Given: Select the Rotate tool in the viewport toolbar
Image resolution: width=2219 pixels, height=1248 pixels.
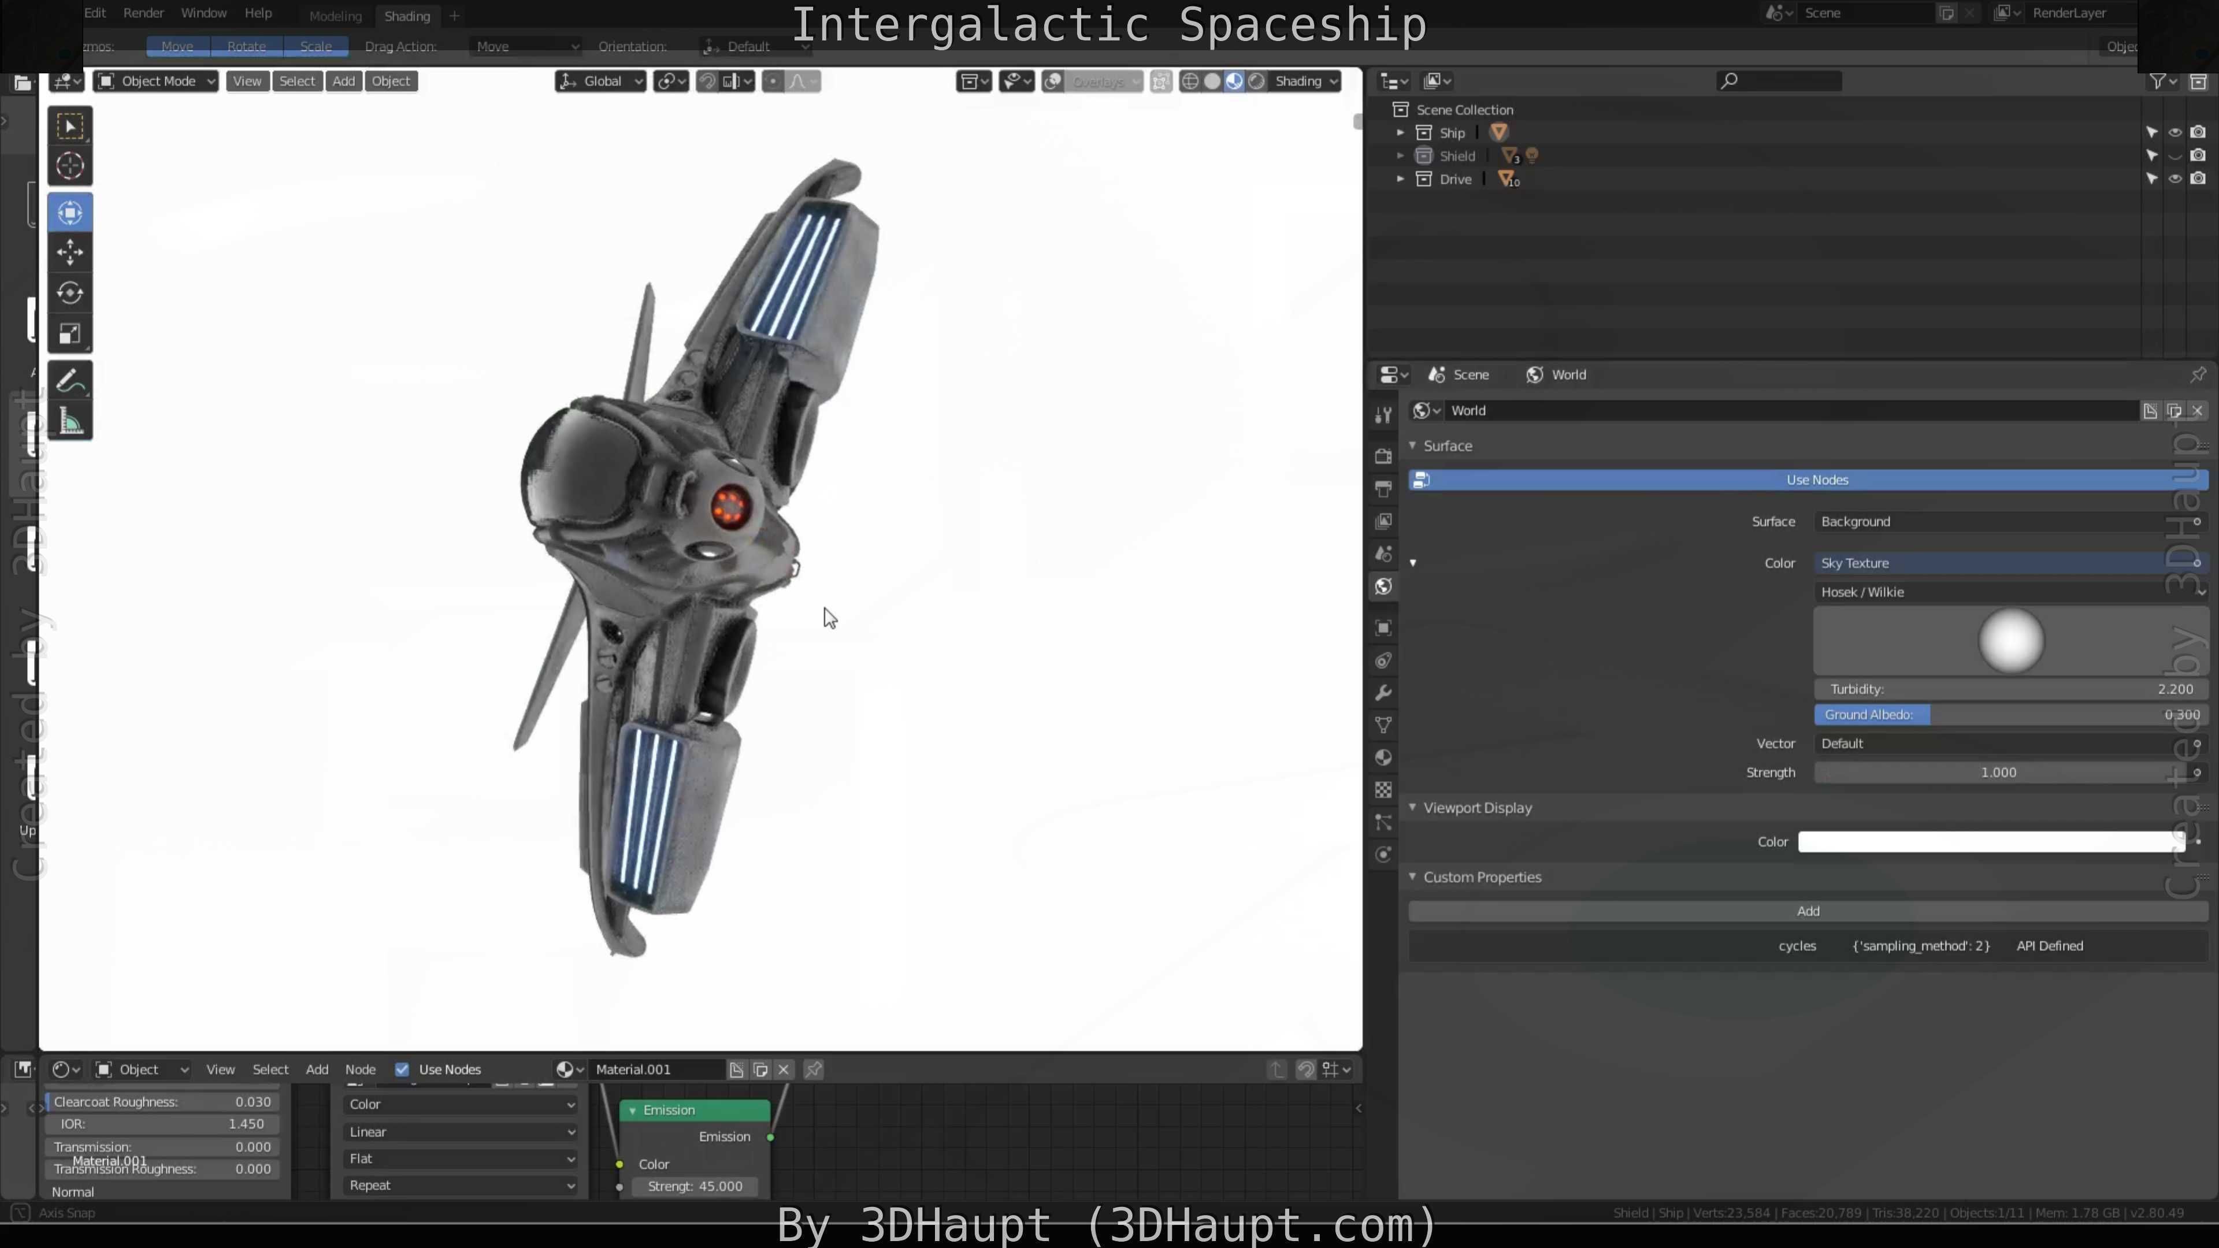Looking at the screenshot, I should coord(70,293).
